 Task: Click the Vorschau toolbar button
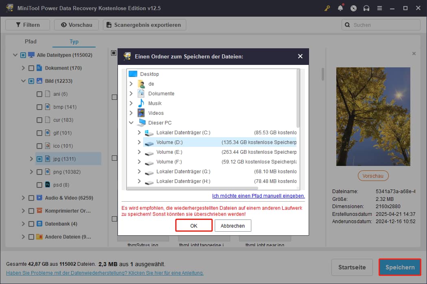(76, 25)
